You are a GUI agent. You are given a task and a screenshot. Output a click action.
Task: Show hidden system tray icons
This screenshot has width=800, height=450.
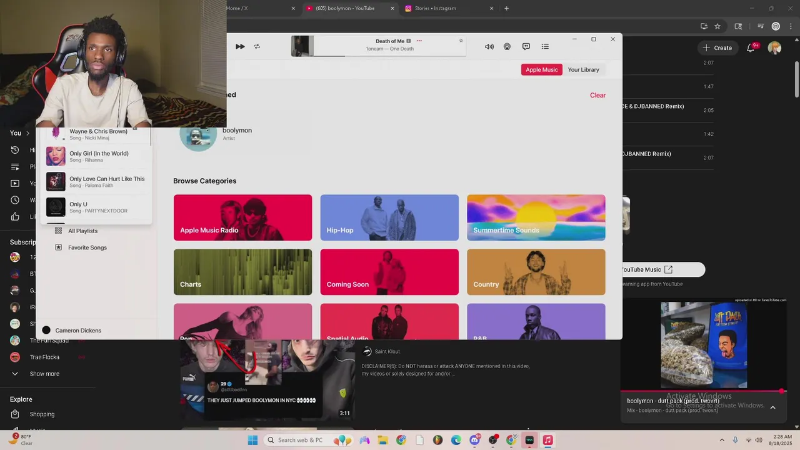pos(722,440)
